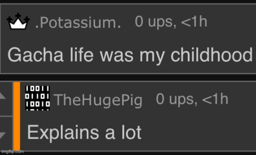Click the word "childhood" in top comment
256x155 pixels.
tap(212, 55)
